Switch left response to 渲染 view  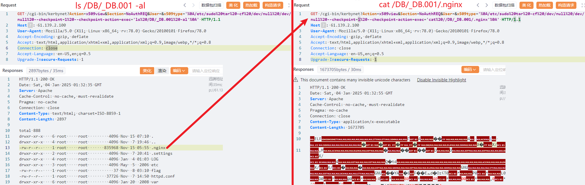point(162,71)
